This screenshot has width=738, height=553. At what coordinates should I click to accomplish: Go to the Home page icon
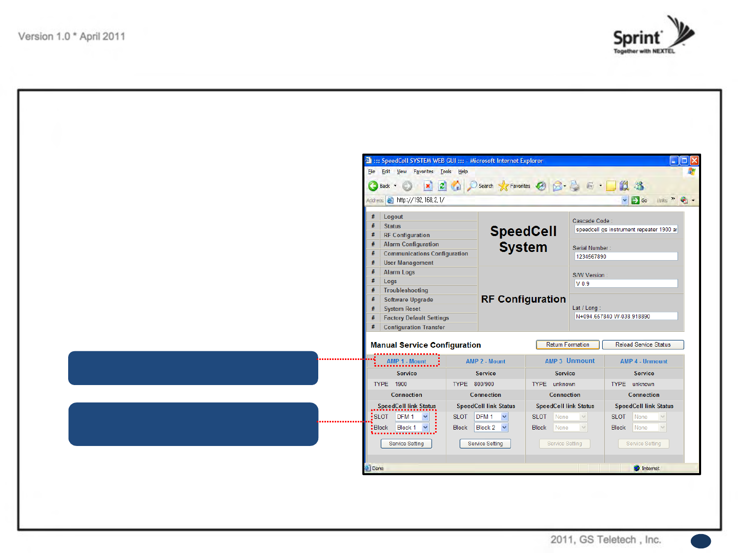point(456,186)
